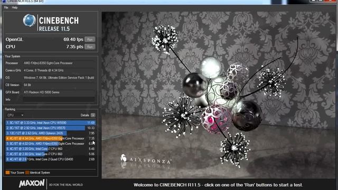Image resolution: width=338 pixels, height=190 pixels.
Task: Click the AIXSPONZA logo in the render
Action: (146, 160)
